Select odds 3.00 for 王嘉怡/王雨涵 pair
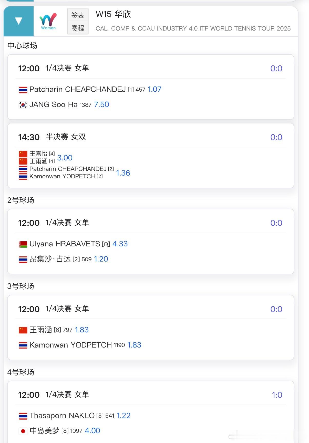Screen dimensions: 309x443 (65, 158)
